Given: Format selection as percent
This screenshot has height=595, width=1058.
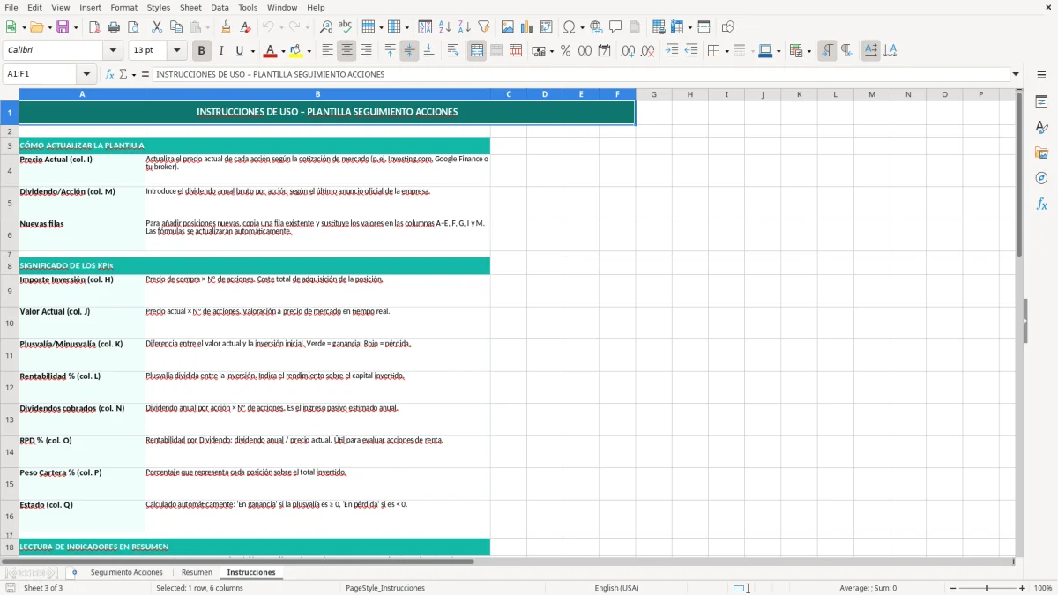Looking at the screenshot, I should coord(566,51).
